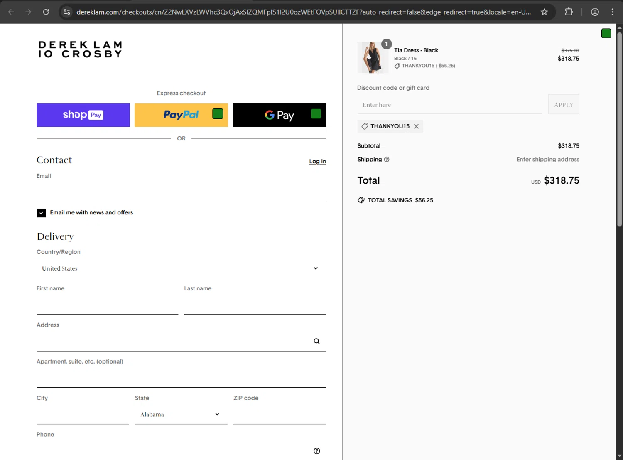Viewport: 623px width, 460px height.
Task: Pay with Shop Pay
Action: pos(83,115)
